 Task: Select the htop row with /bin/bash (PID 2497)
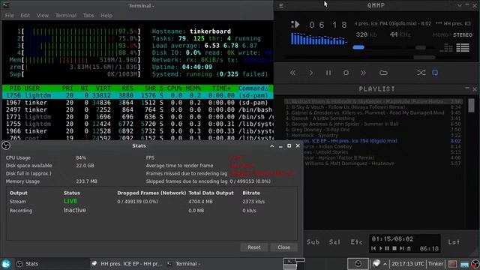coord(137,109)
